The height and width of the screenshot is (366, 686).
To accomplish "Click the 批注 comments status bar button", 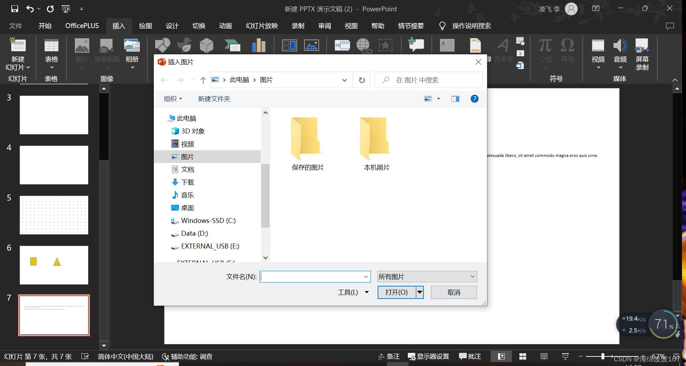I will 470,356.
